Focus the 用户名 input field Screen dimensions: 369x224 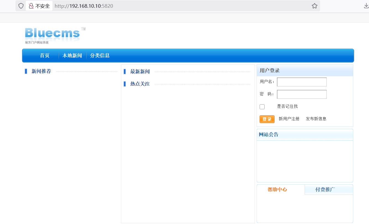[x=302, y=82]
